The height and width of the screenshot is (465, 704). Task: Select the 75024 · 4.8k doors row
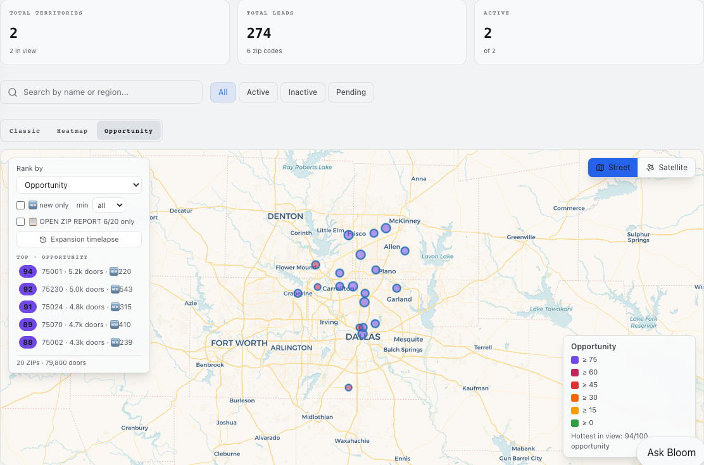coord(79,307)
